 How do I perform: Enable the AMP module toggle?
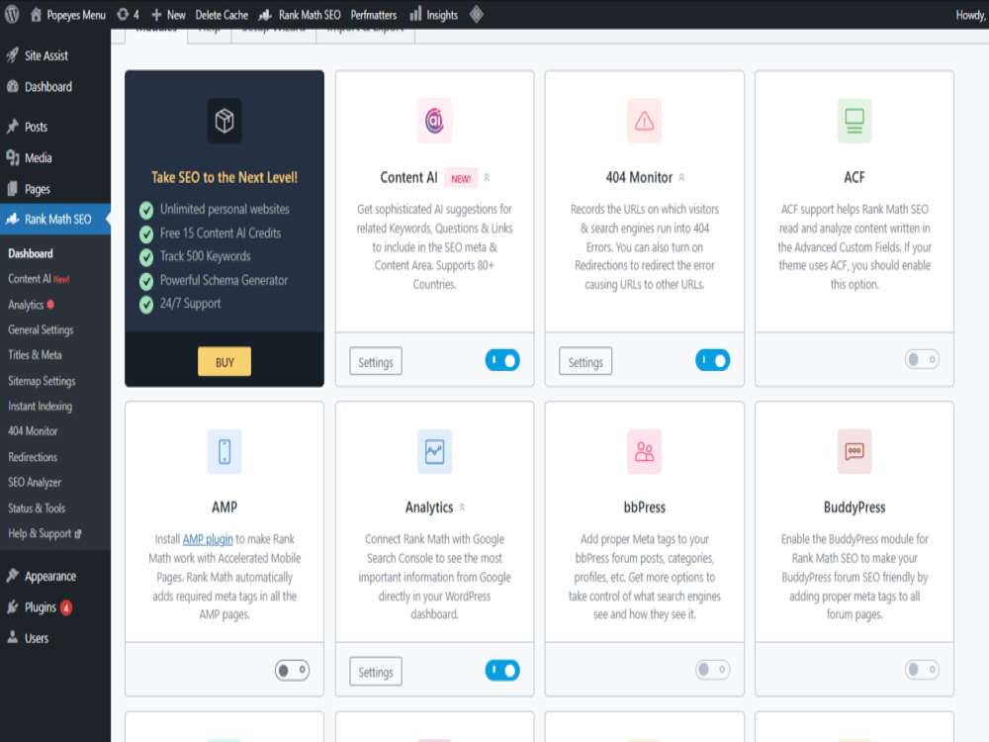point(292,670)
